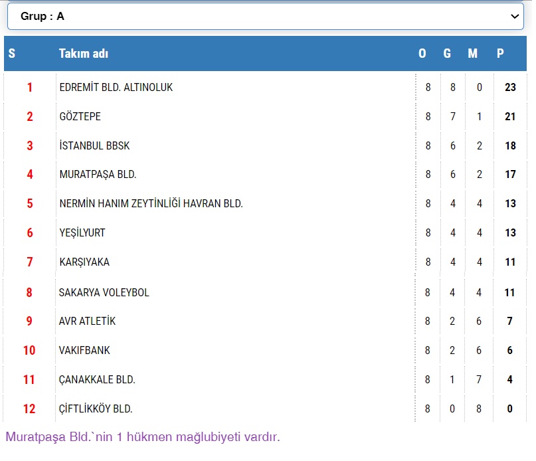Click rank number 3
Viewport: 536px width, 461px height.
(30, 145)
